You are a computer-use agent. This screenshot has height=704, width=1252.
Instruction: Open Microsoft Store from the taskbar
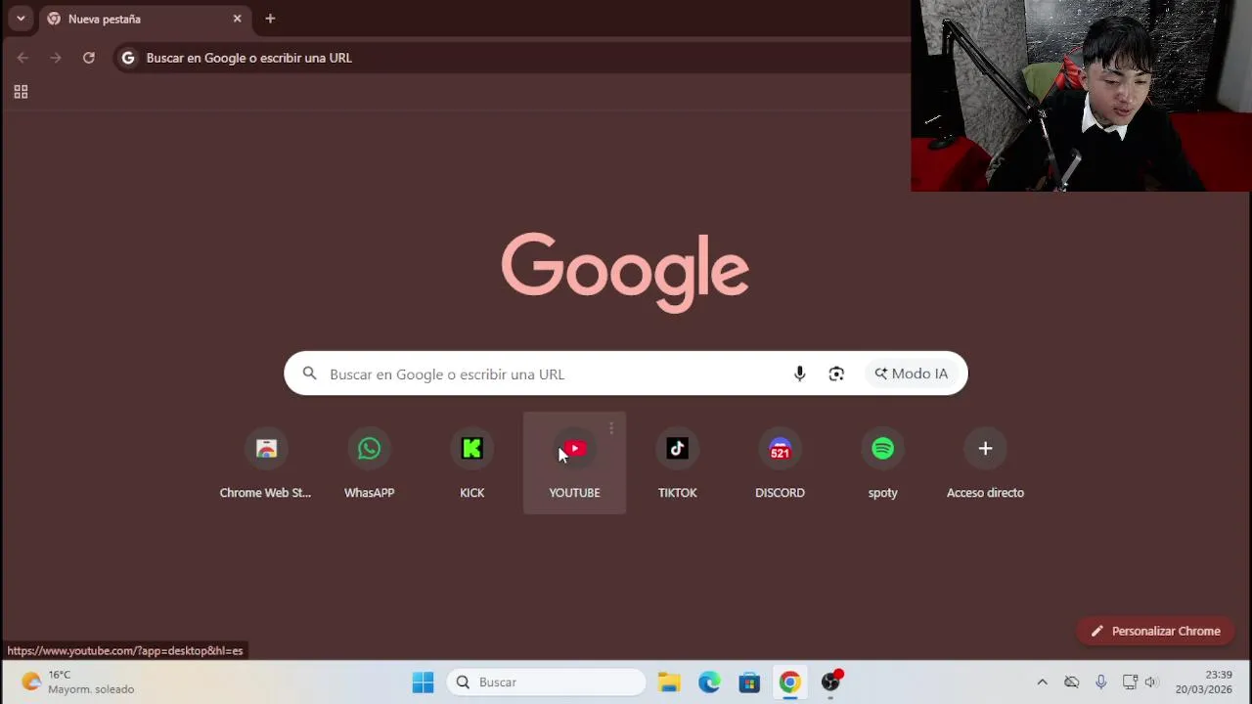pyautogui.click(x=749, y=682)
